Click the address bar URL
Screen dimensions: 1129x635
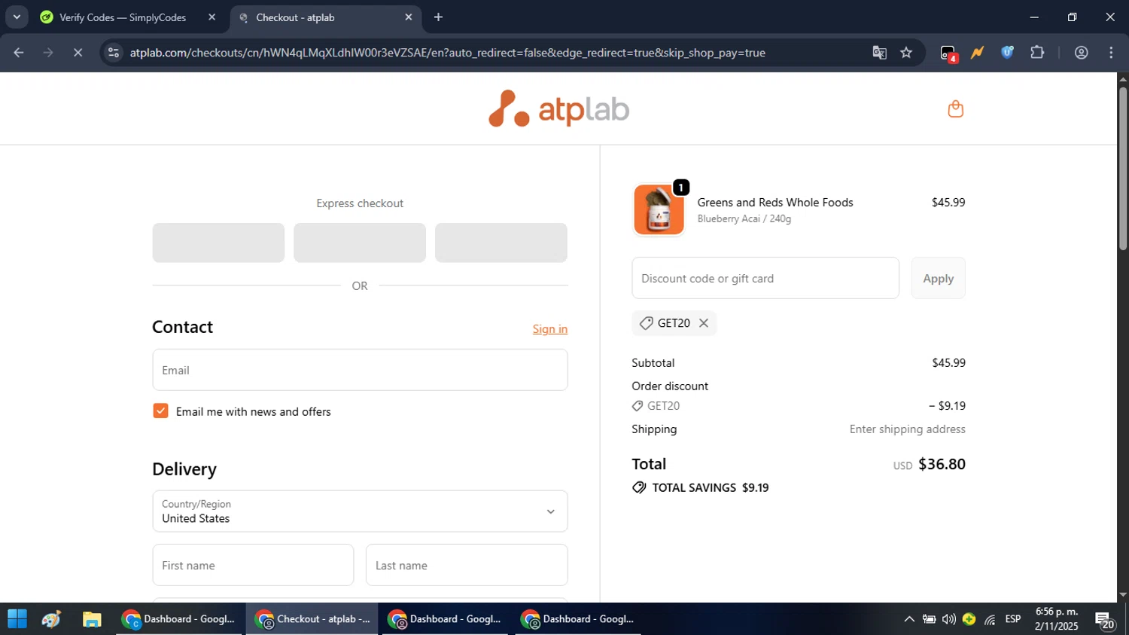(x=447, y=53)
